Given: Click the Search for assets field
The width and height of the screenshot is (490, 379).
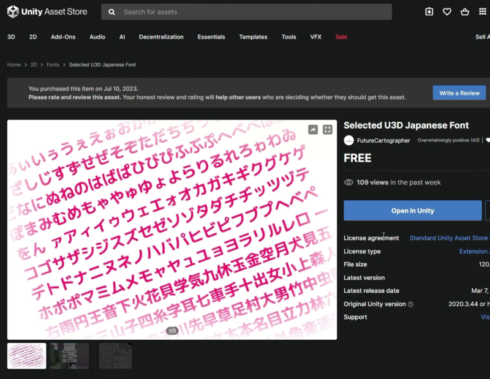Looking at the screenshot, I should coord(251,12).
